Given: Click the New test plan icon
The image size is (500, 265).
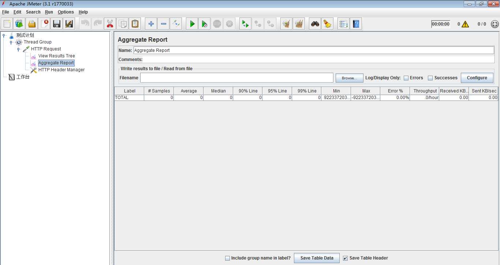Looking at the screenshot, I should click(x=7, y=24).
